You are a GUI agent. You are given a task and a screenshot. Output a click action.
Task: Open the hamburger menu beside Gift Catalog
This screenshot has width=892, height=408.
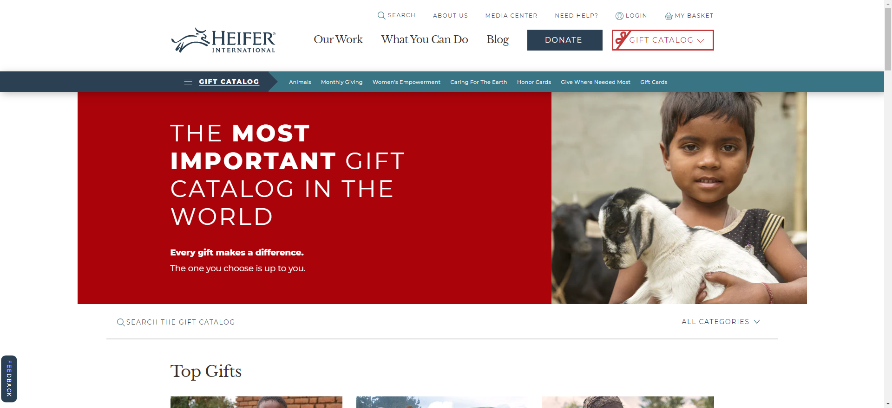[x=188, y=82]
